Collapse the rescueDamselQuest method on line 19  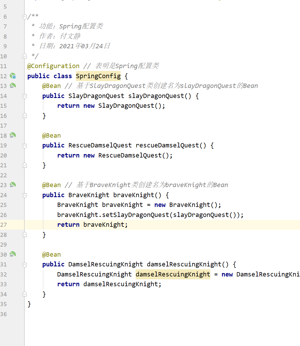tap(25, 145)
